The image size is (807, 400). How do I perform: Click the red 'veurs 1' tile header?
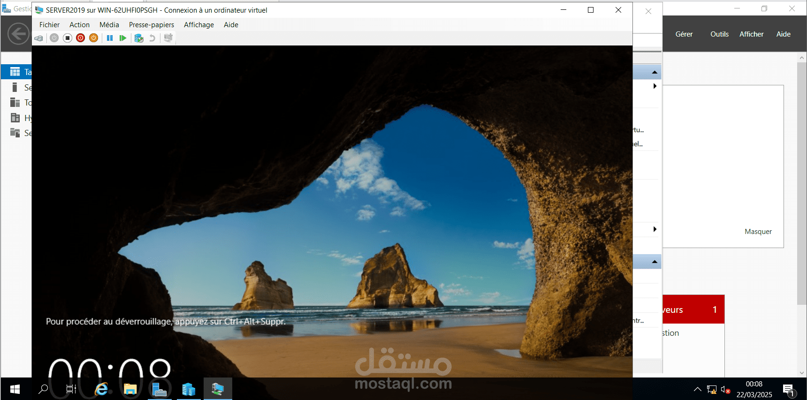pyautogui.click(x=693, y=309)
